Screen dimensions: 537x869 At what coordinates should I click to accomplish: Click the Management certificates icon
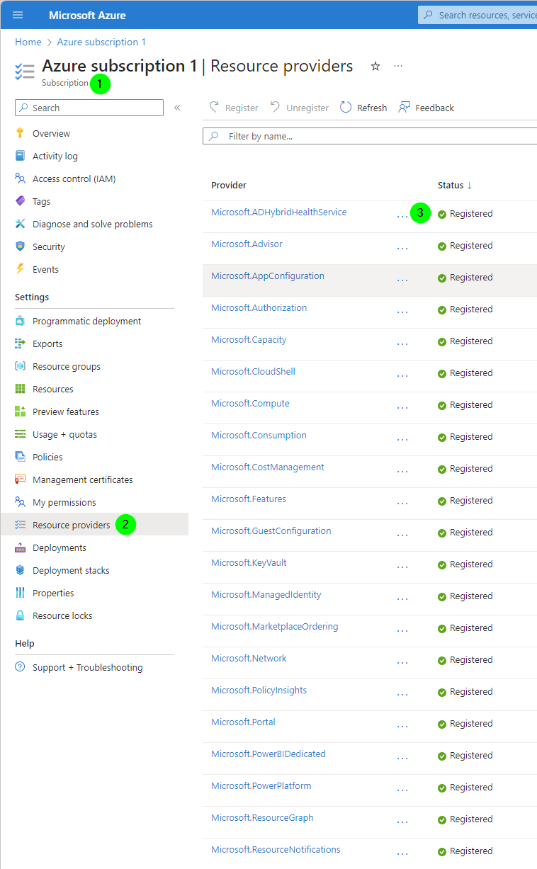pos(20,479)
